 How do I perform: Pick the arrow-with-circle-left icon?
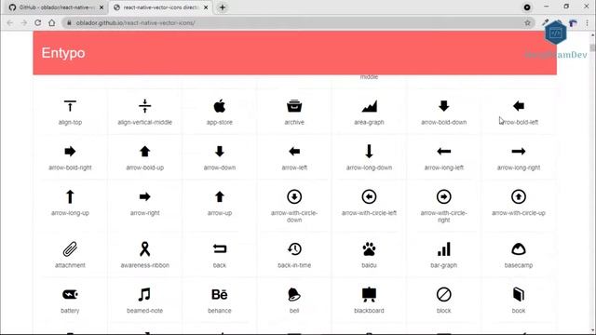click(x=369, y=196)
